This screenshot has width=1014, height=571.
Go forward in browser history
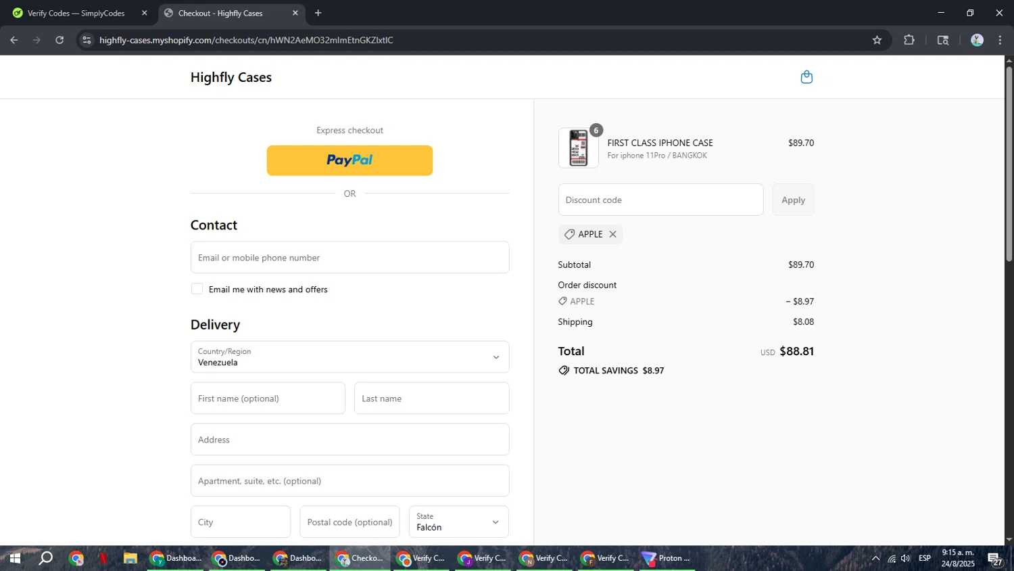37,40
